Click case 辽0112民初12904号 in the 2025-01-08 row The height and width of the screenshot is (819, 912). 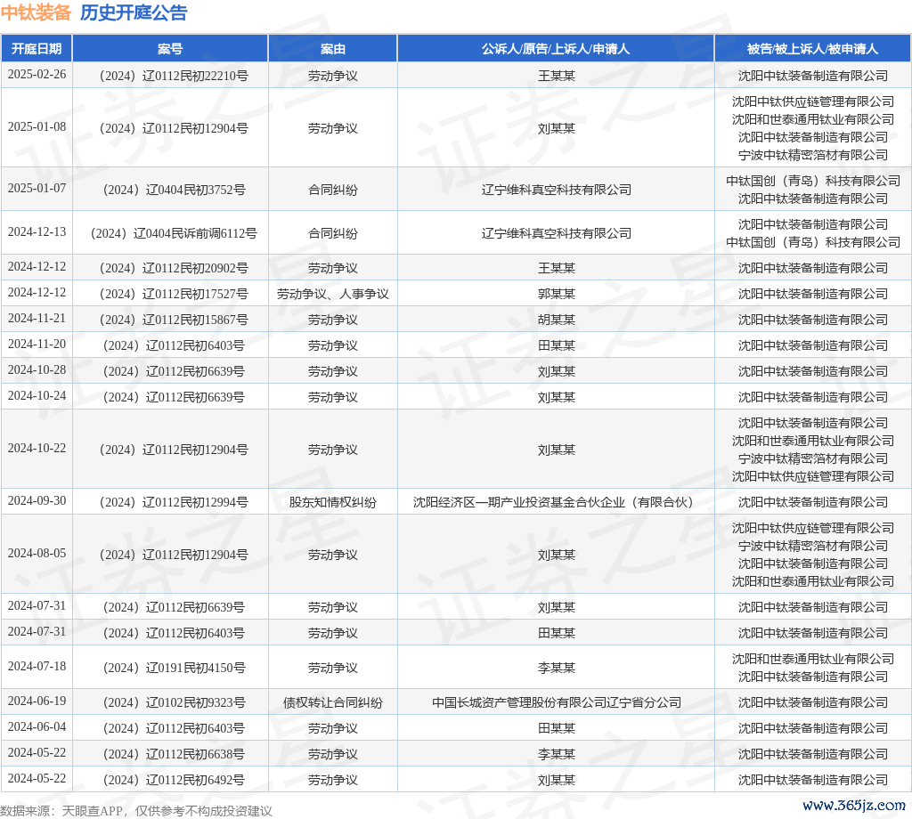174,128
